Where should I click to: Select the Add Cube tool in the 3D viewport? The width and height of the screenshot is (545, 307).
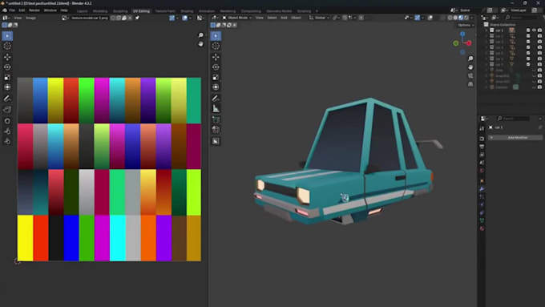[x=216, y=120]
